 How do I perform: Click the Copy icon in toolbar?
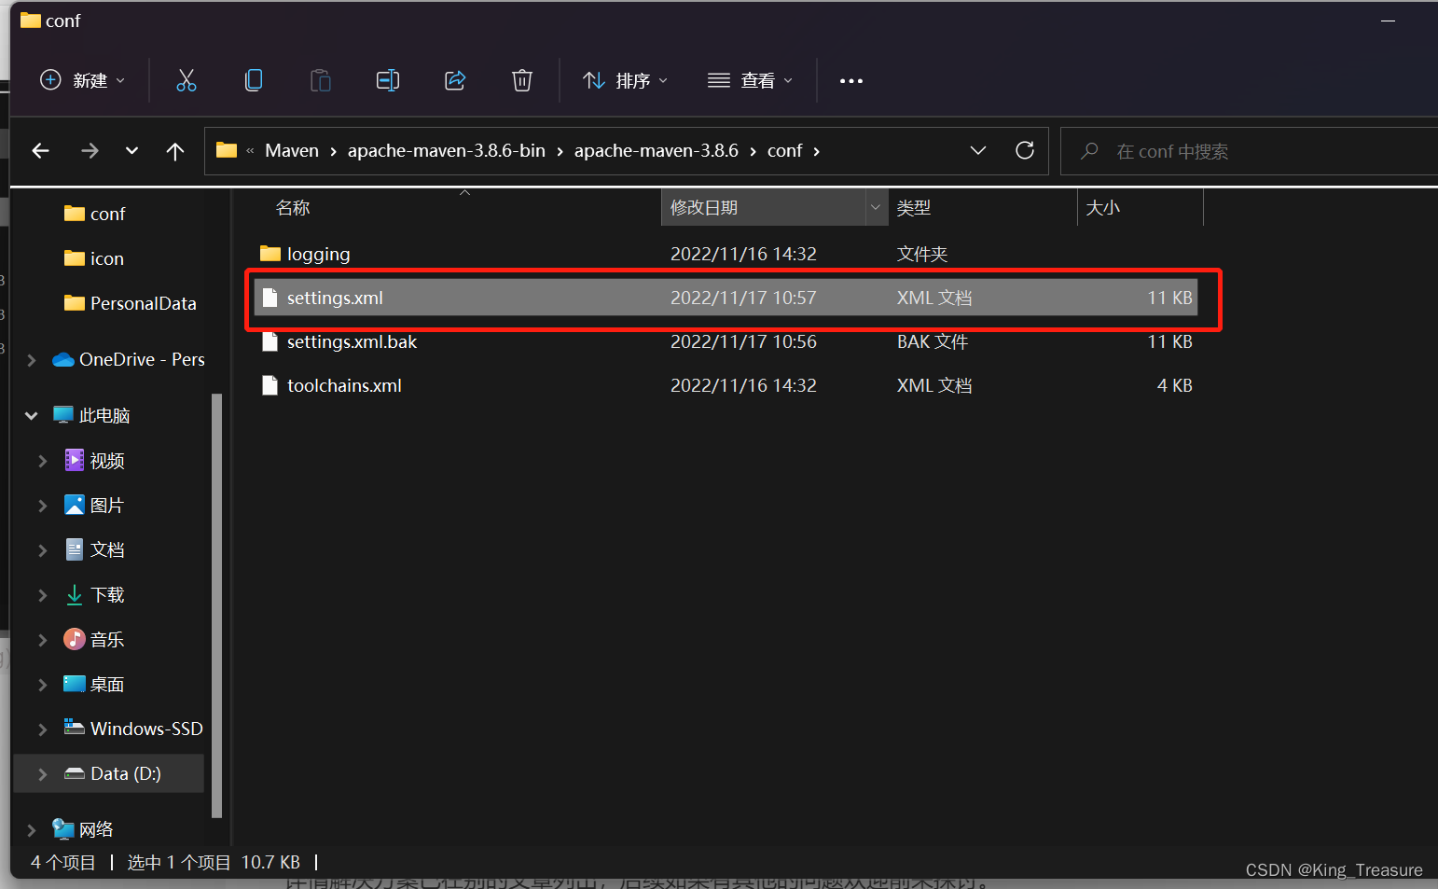254,80
